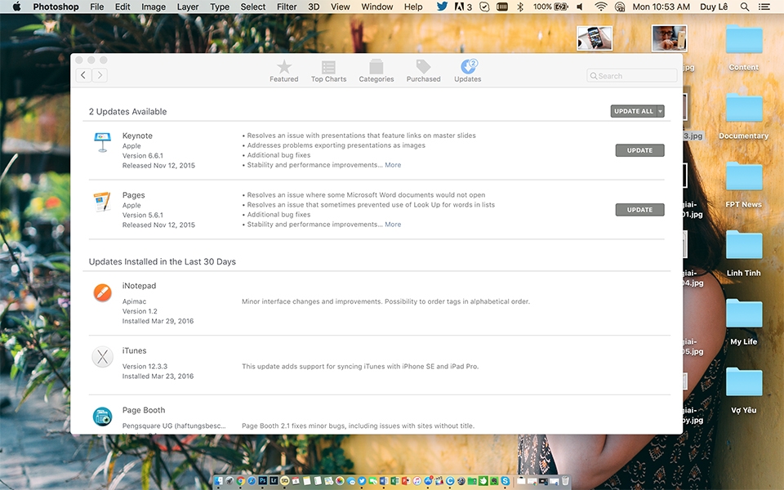Open the Top Charts section
The image size is (784, 490).
(x=328, y=71)
